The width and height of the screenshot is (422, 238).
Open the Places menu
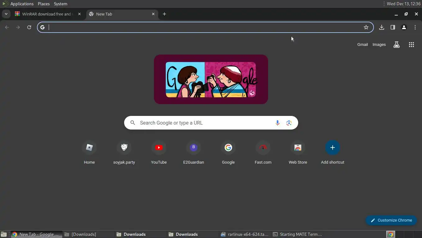tap(44, 4)
